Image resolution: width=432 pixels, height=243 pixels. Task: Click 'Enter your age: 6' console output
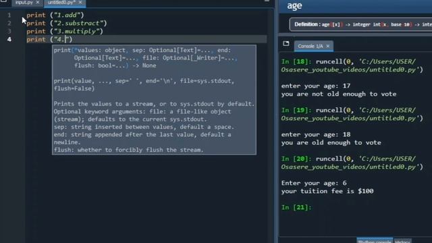314,183
